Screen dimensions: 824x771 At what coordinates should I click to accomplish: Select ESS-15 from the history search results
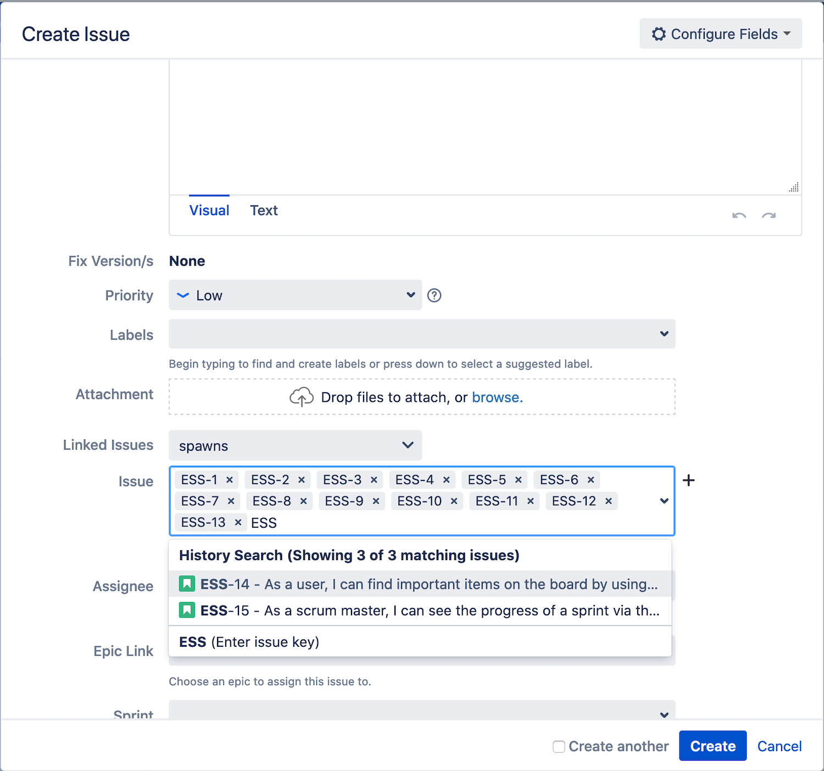(420, 610)
